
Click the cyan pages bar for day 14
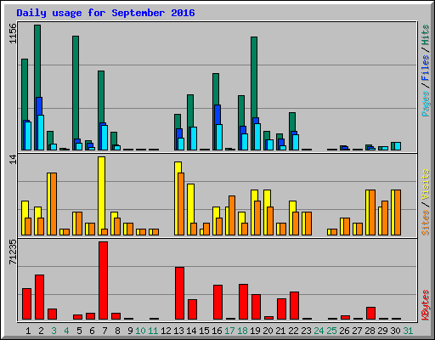194,139
